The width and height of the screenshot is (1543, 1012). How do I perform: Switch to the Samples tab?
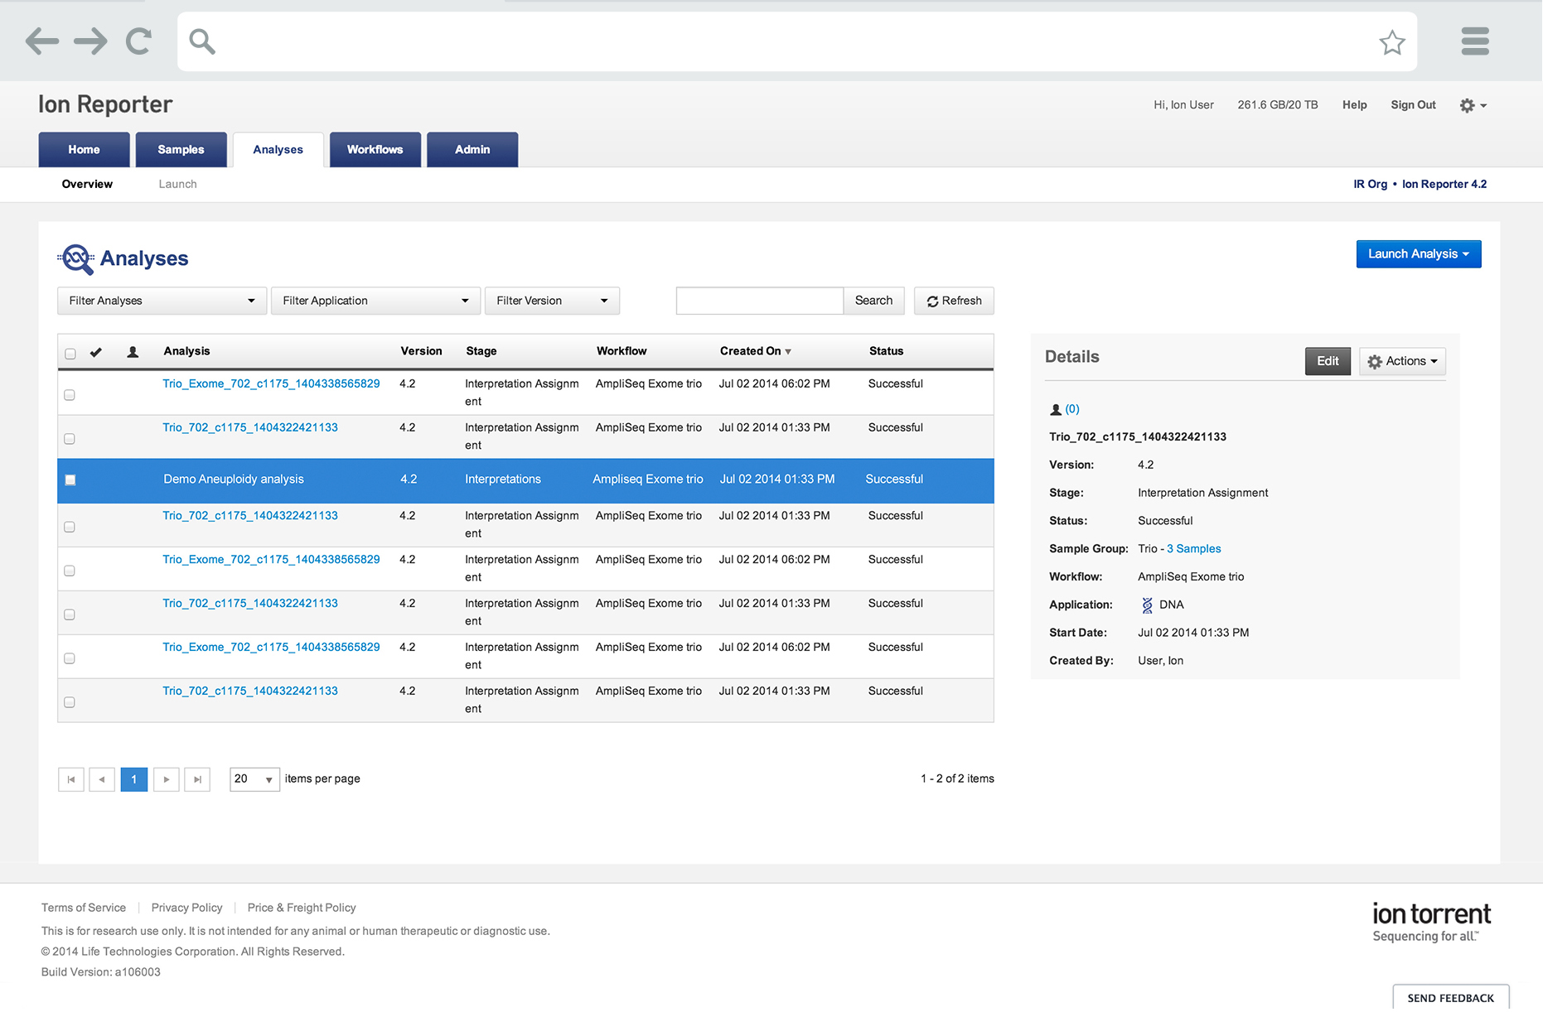181,150
